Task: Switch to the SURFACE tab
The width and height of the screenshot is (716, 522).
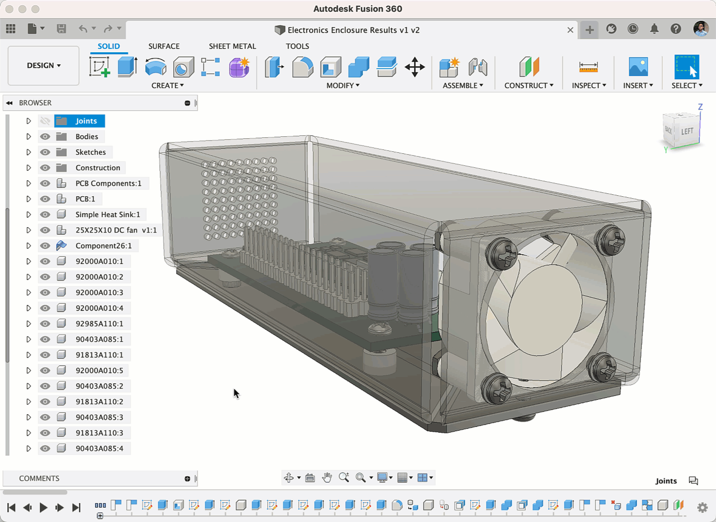Action: (164, 46)
